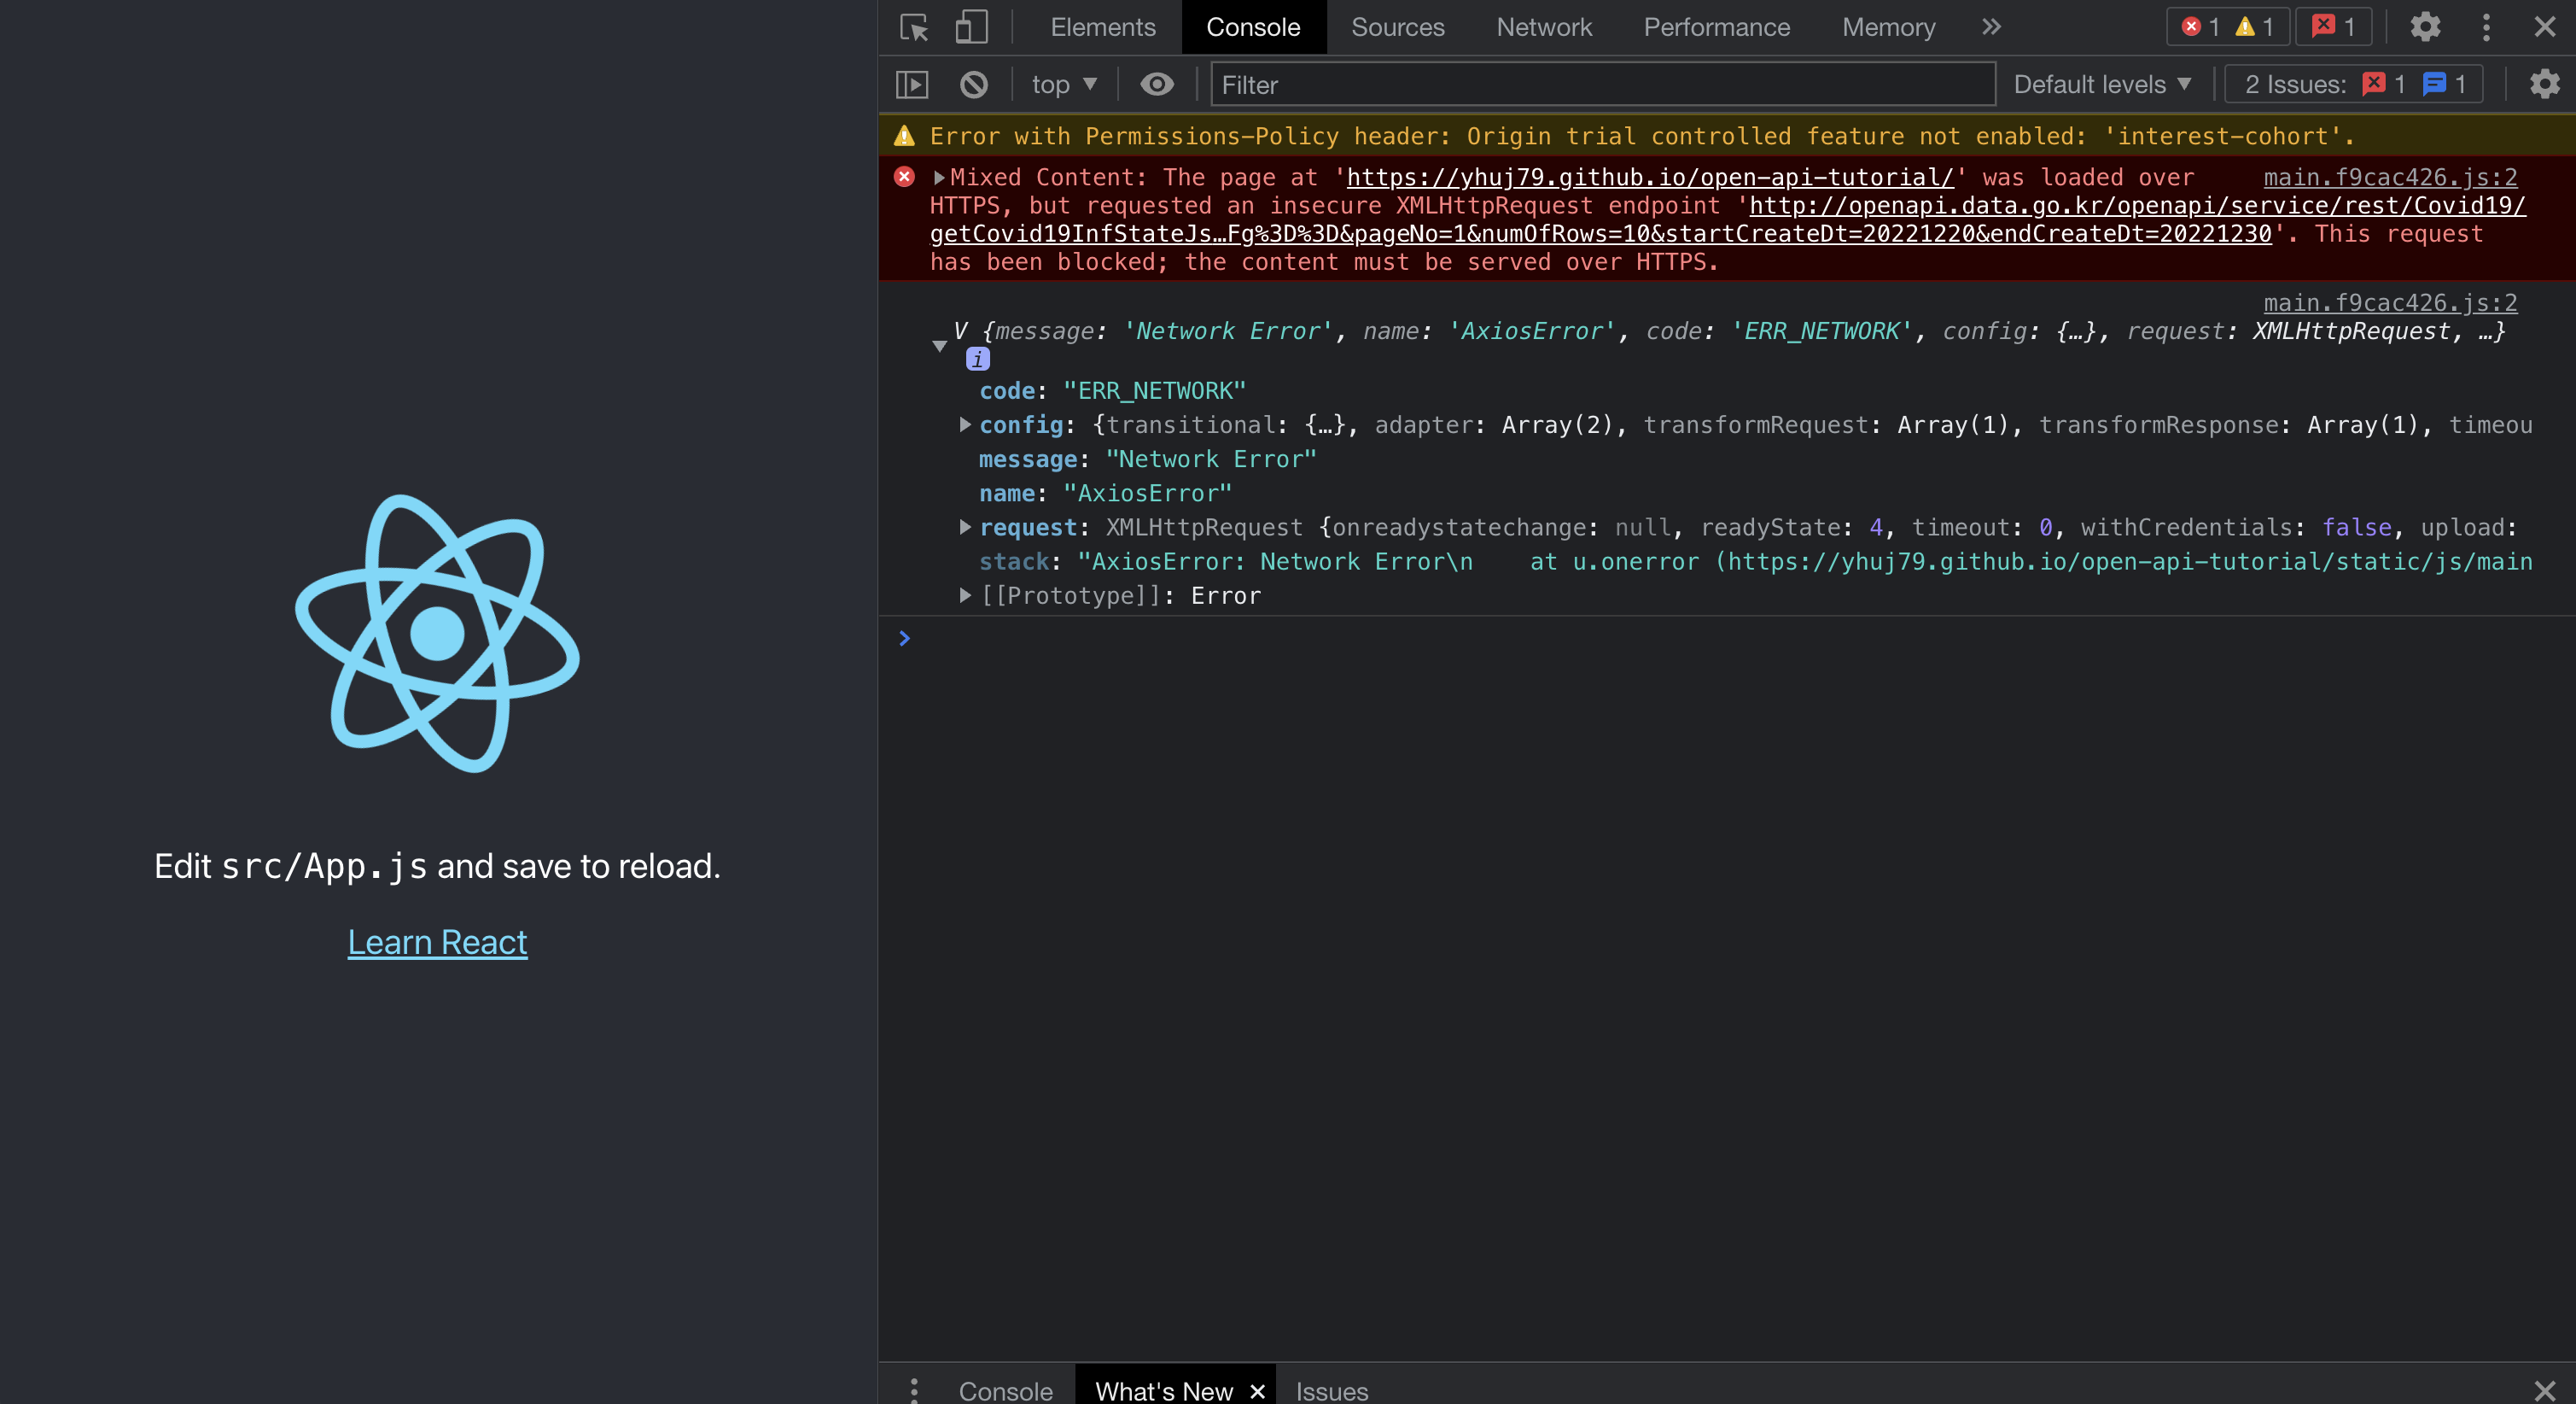Viewport: 2576px width, 1404px height.
Task: Open main.f9cac426.js:2 link above AxiosError
Action: (x=2390, y=303)
